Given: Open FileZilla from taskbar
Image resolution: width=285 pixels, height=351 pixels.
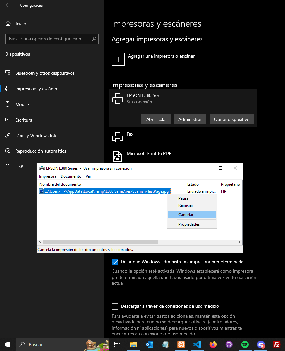Looking at the screenshot, I should pyautogui.click(x=277, y=344).
